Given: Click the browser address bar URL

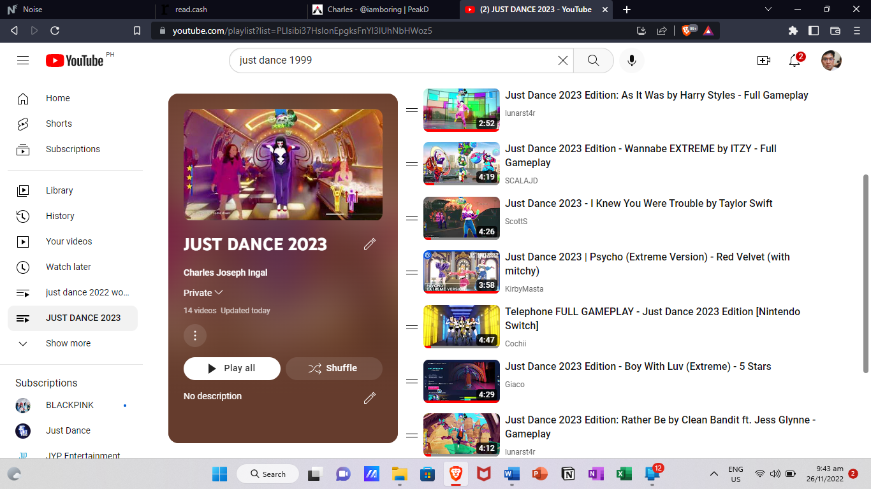Looking at the screenshot, I should point(302,31).
